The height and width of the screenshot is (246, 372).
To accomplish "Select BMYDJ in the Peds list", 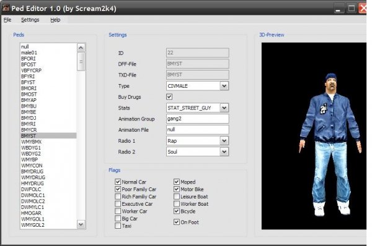I will tap(48, 118).
